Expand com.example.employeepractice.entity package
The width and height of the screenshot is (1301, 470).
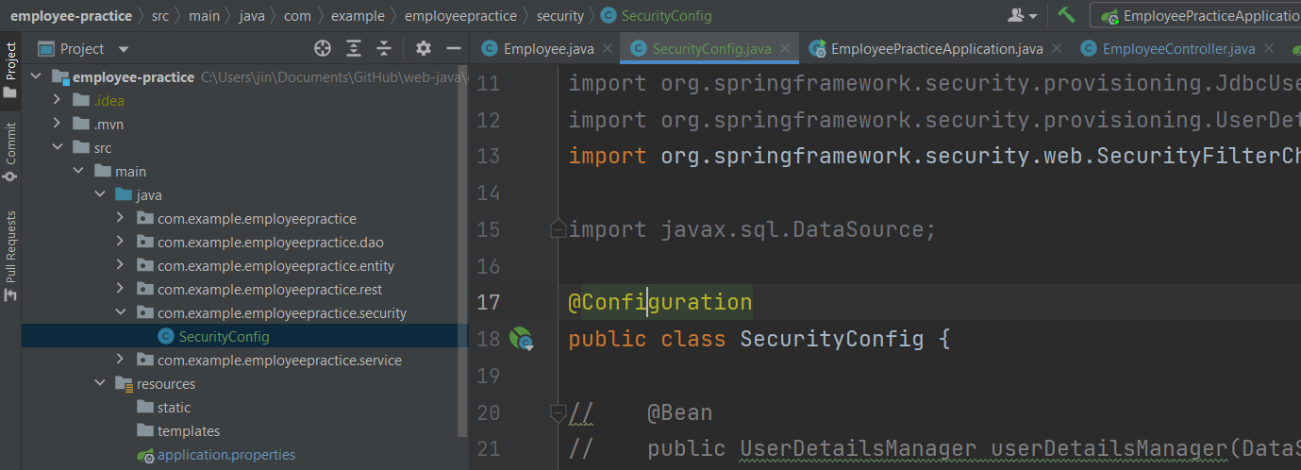[x=120, y=266]
